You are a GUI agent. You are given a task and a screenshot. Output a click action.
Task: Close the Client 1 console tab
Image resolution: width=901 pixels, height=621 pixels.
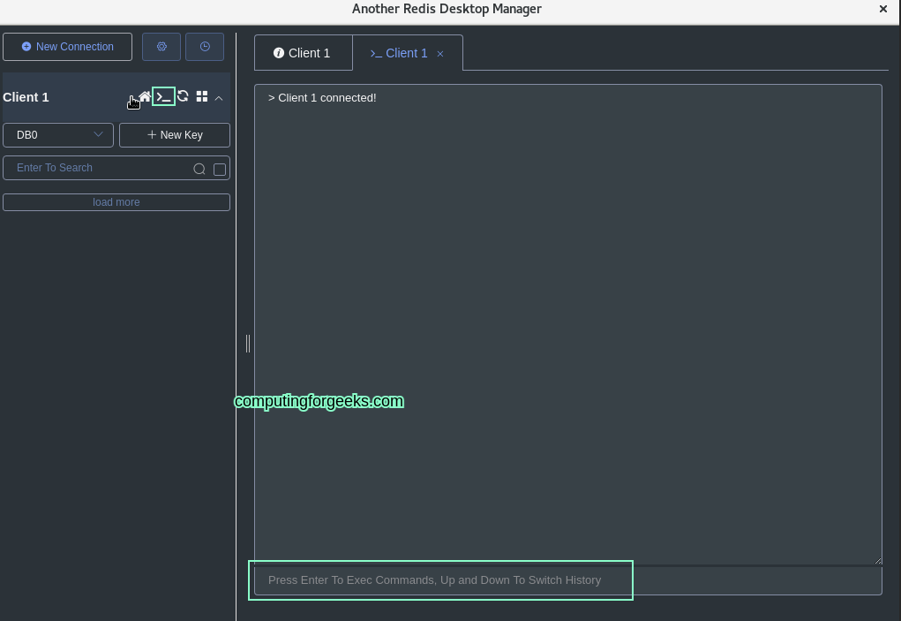click(440, 54)
